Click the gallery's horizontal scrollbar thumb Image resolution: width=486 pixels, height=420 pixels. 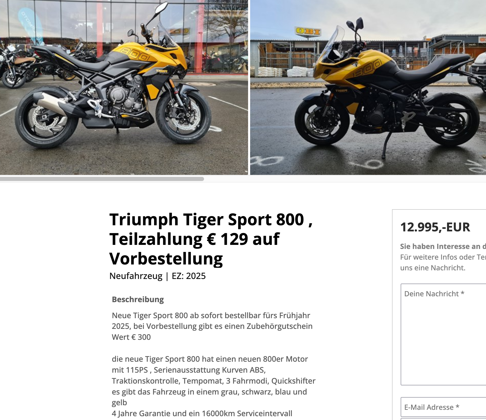point(102,179)
